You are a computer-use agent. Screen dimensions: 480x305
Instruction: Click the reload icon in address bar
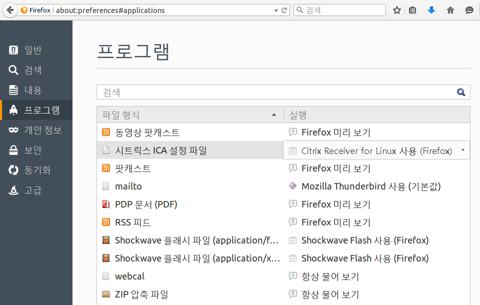284,10
